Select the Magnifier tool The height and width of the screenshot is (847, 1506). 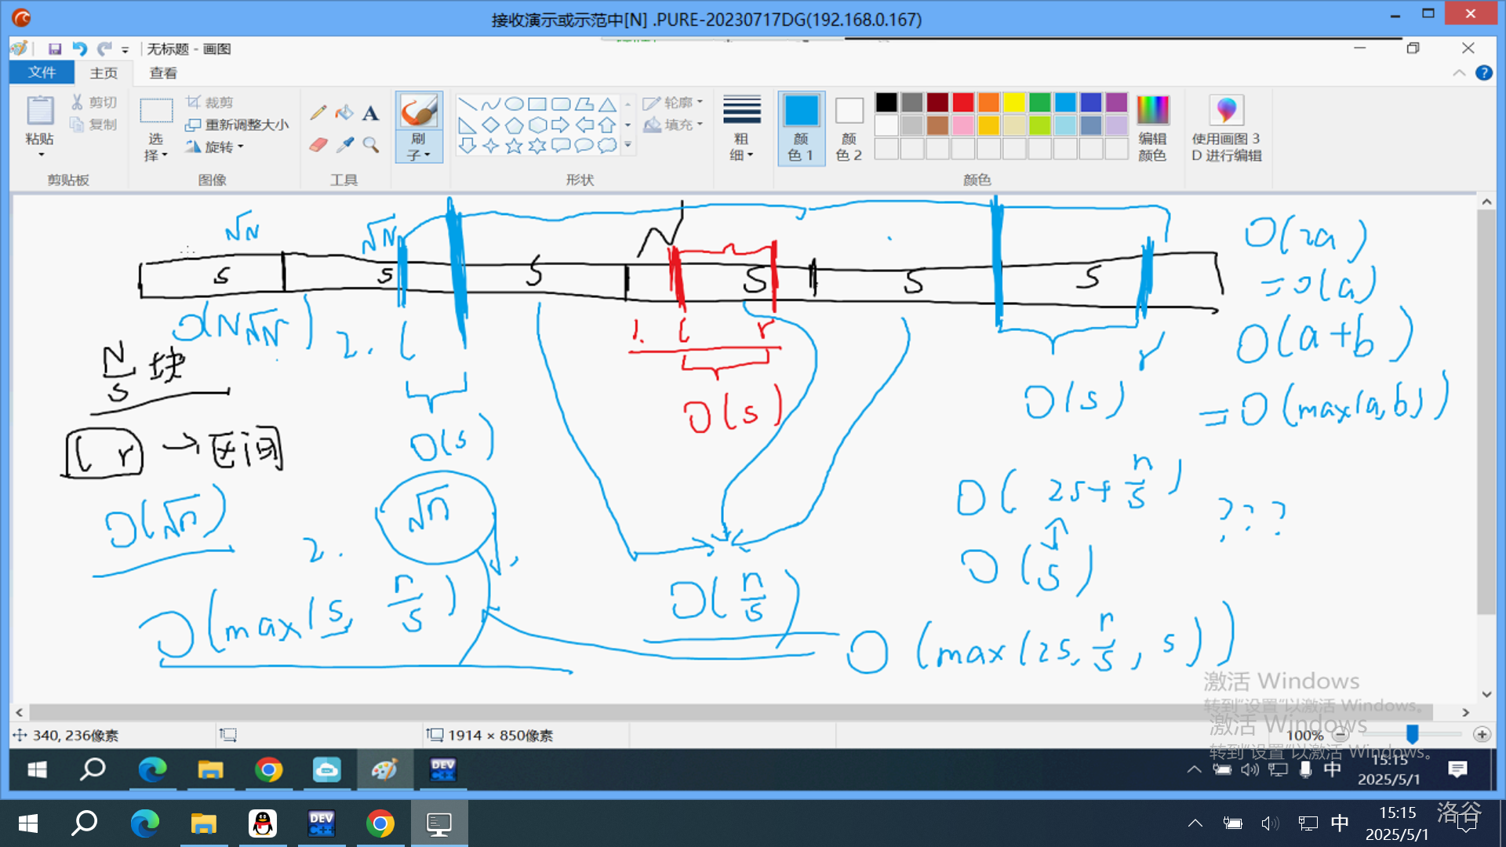[371, 145]
